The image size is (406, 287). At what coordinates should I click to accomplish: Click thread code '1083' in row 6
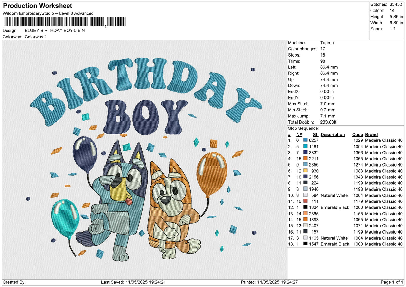click(358, 171)
